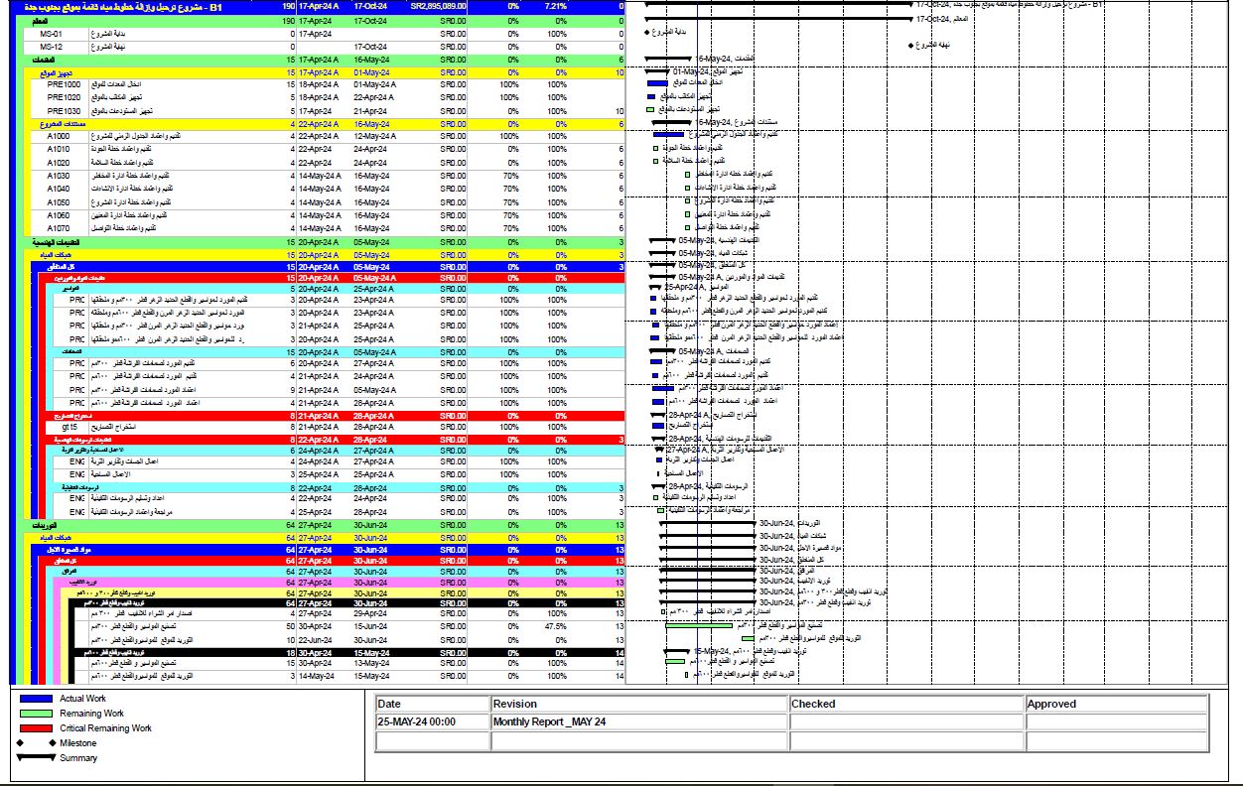Image resolution: width=1243 pixels, height=786 pixels.
Task: Click the 25-MAY-24 00:00 date cell
Action: click(x=417, y=721)
